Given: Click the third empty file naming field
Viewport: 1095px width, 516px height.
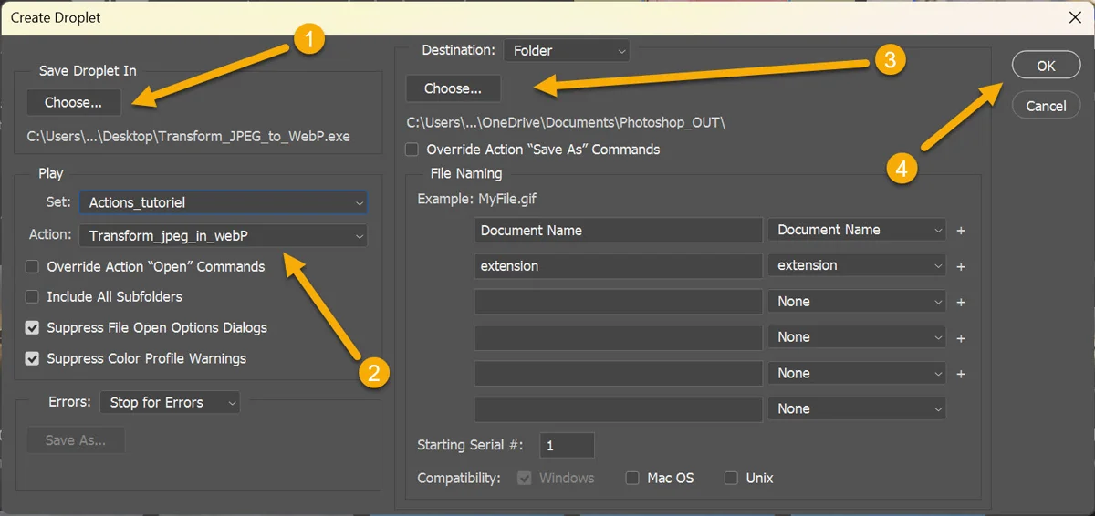Looking at the screenshot, I should point(619,302).
